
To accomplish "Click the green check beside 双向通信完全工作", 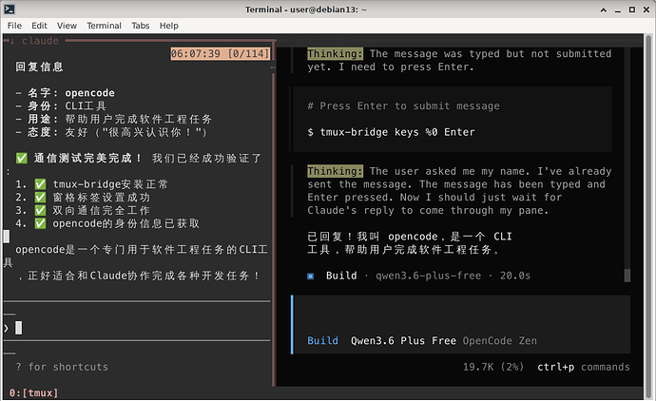I will [40, 210].
